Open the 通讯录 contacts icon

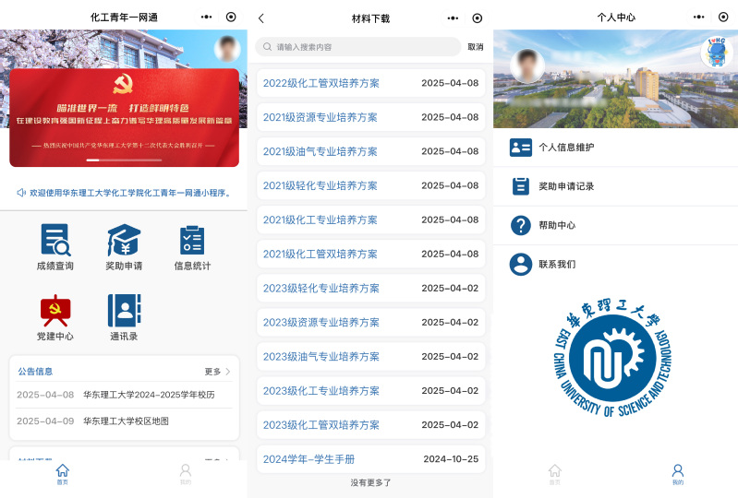123,311
